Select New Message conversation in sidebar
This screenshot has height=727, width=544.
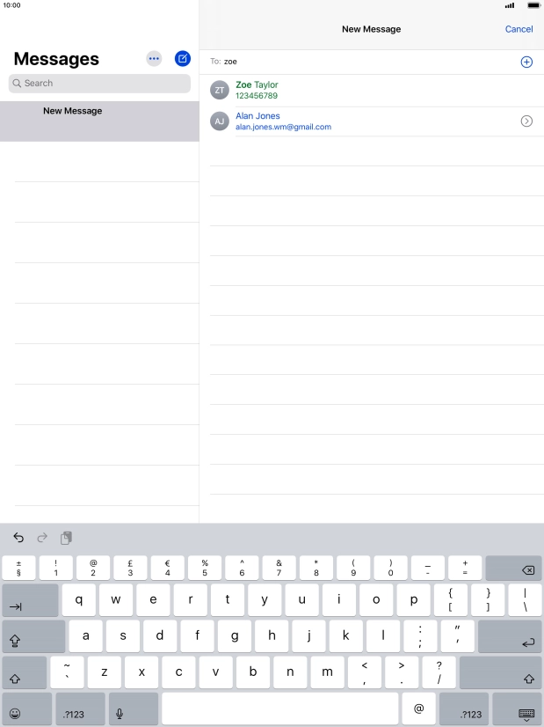(99, 121)
